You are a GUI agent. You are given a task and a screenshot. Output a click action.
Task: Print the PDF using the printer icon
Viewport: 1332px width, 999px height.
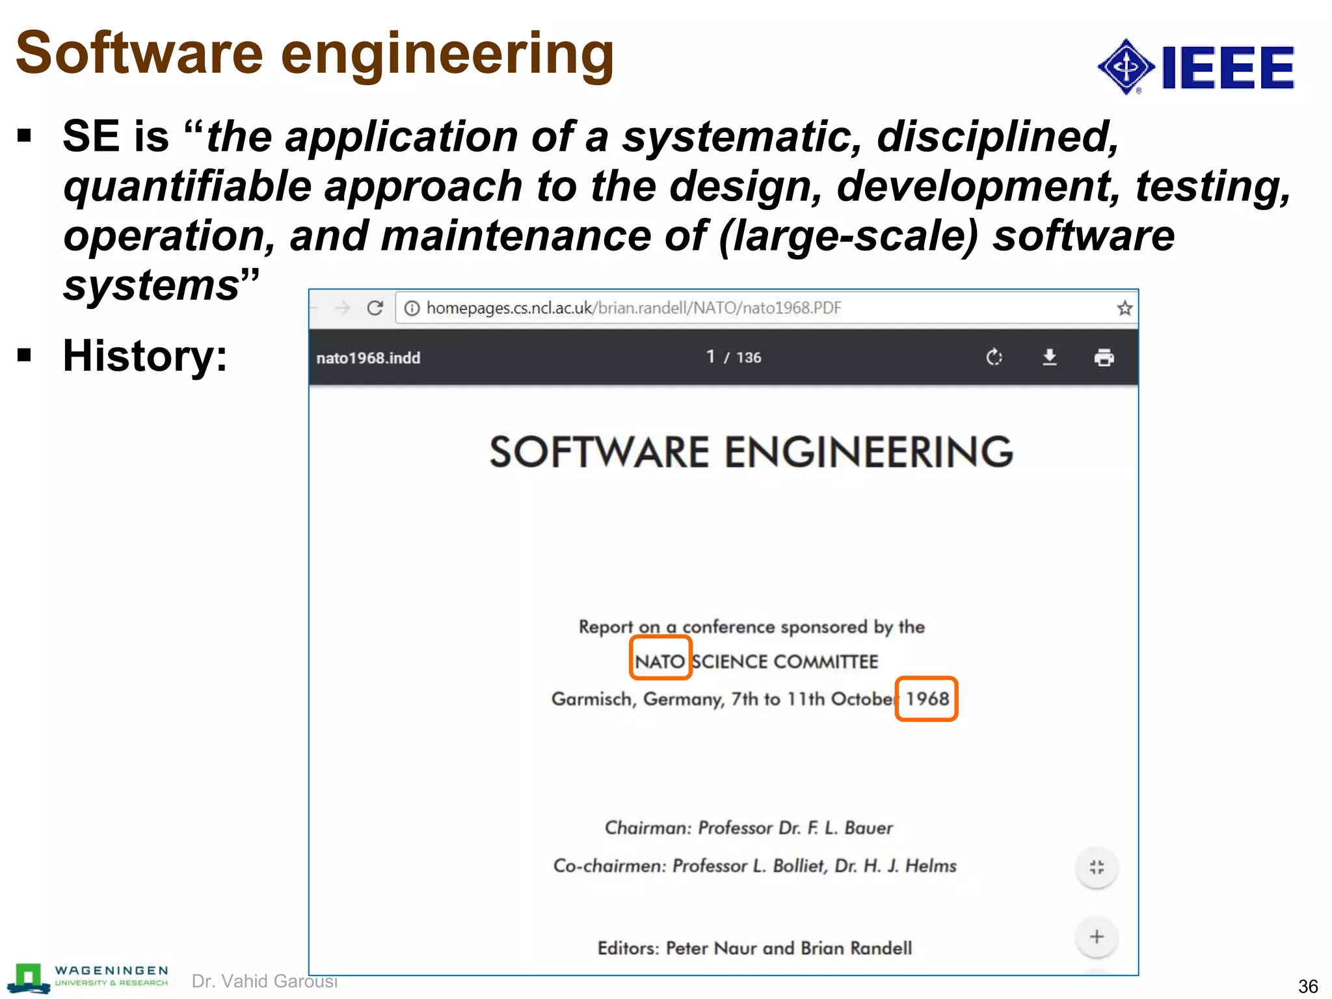[x=1104, y=357]
